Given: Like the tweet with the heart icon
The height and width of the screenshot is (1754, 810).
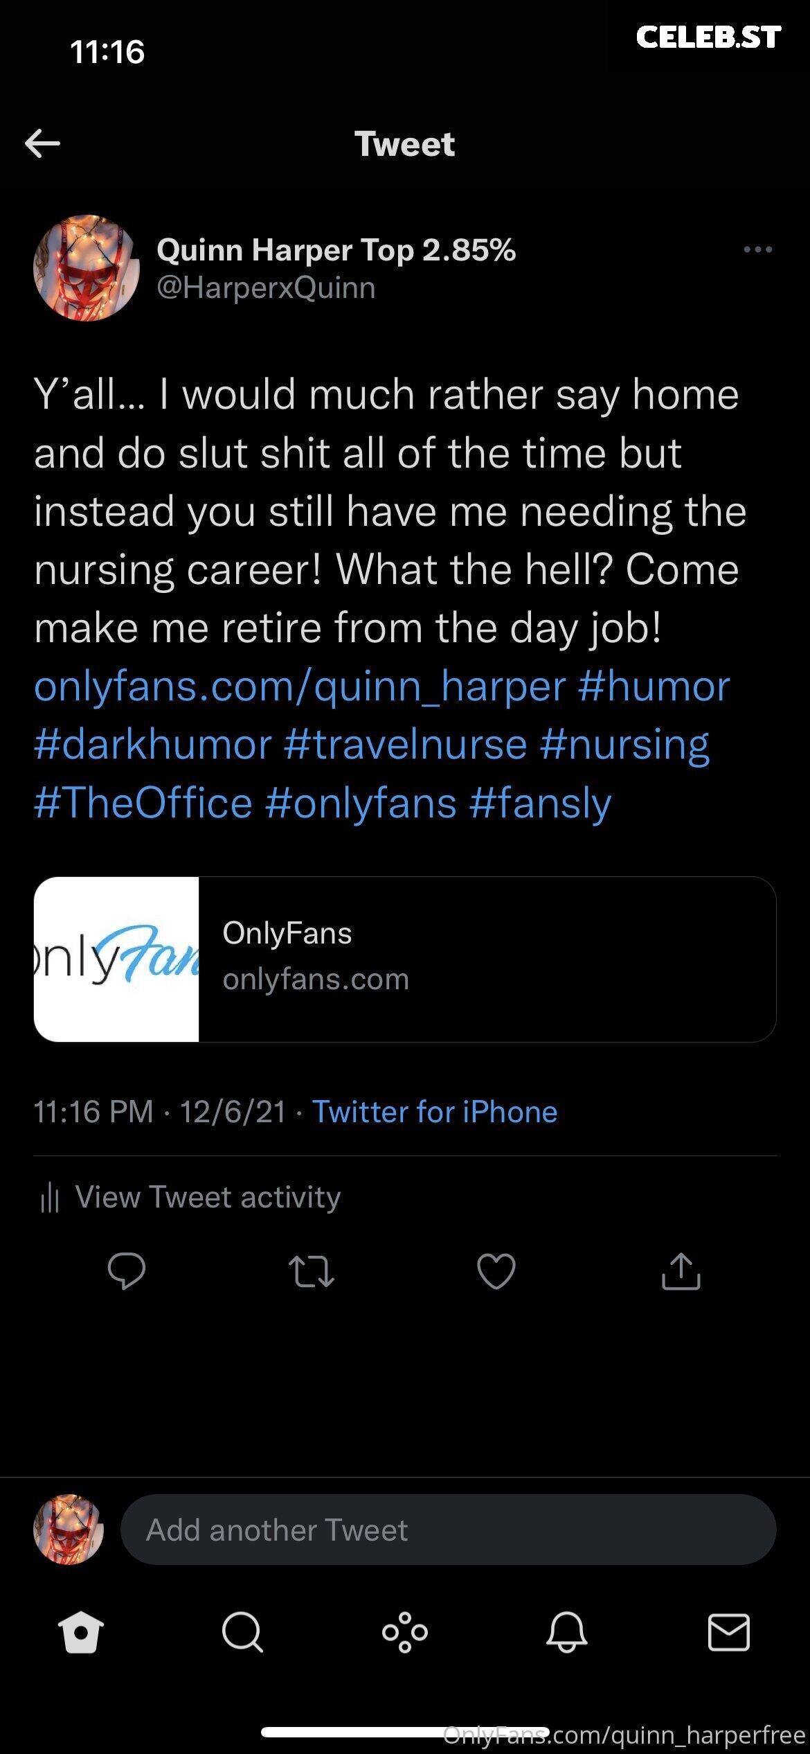Looking at the screenshot, I should point(496,1272).
